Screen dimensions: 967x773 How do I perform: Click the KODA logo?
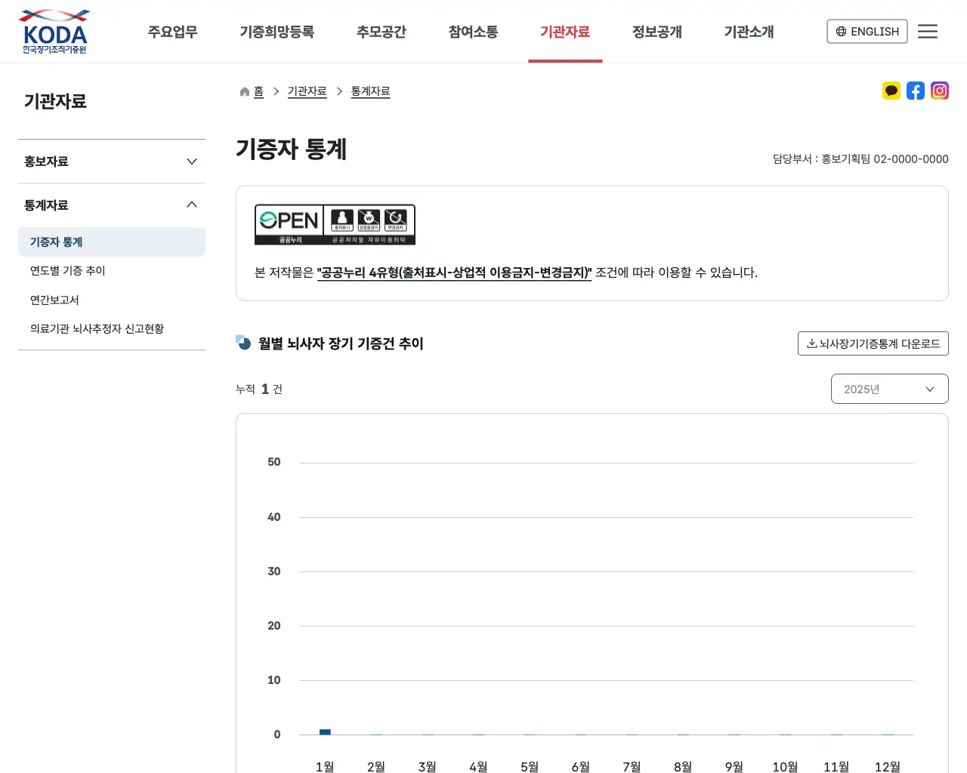[x=54, y=31]
